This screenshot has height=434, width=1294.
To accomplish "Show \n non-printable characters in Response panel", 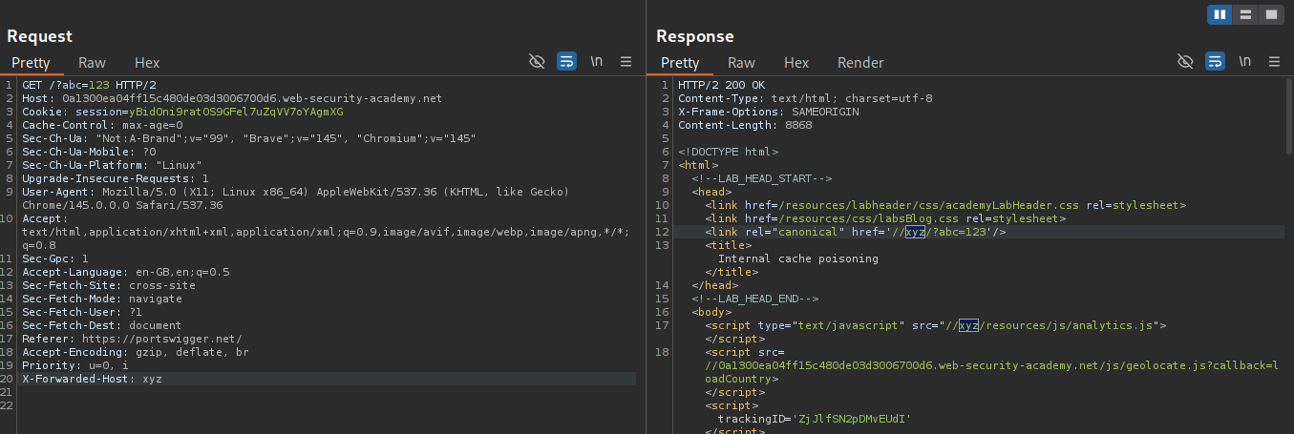I will pyautogui.click(x=1245, y=62).
